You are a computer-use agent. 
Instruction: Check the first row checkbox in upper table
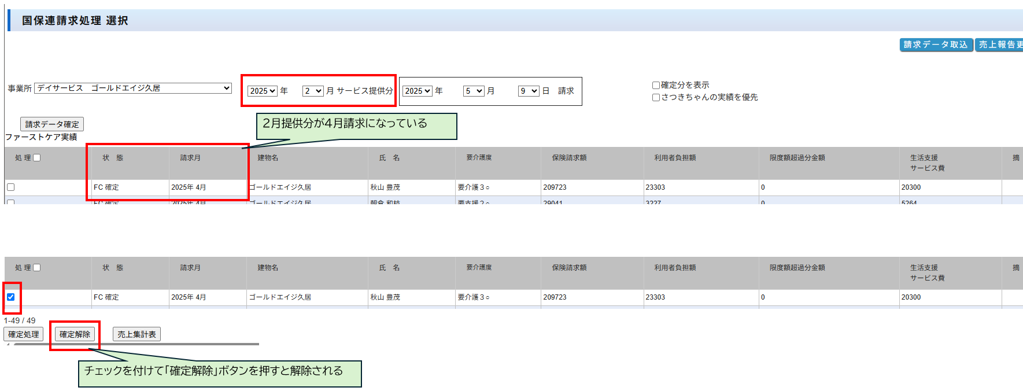(11, 187)
